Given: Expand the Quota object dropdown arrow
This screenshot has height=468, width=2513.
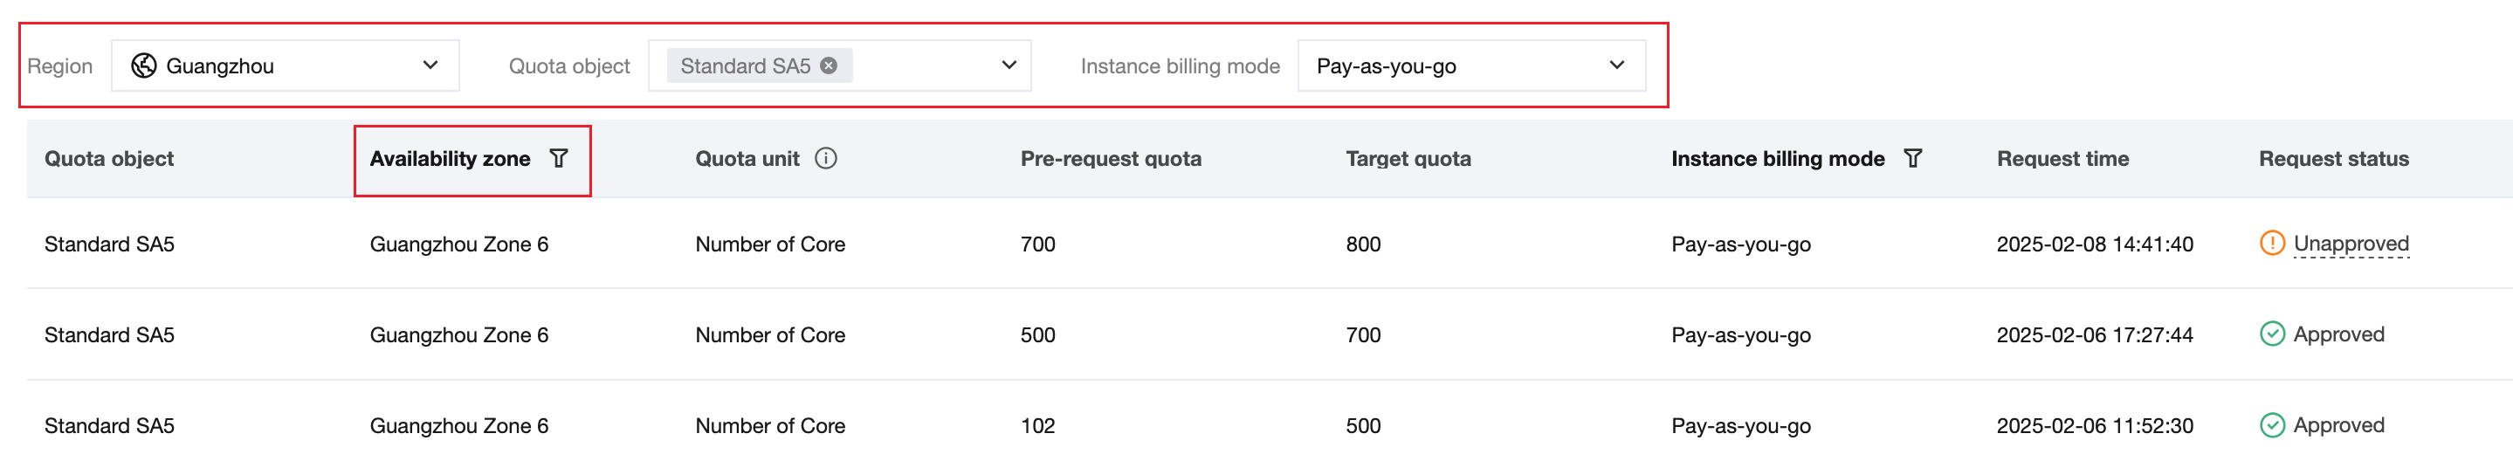Looking at the screenshot, I should pyautogui.click(x=1009, y=65).
